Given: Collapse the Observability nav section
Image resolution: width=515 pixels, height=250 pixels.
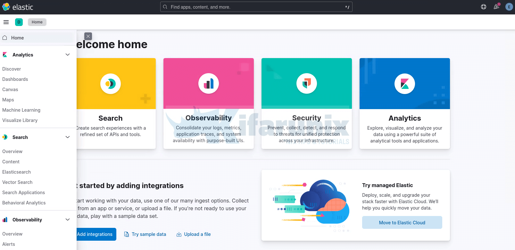Looking at the screenshot, I should 68,220.
